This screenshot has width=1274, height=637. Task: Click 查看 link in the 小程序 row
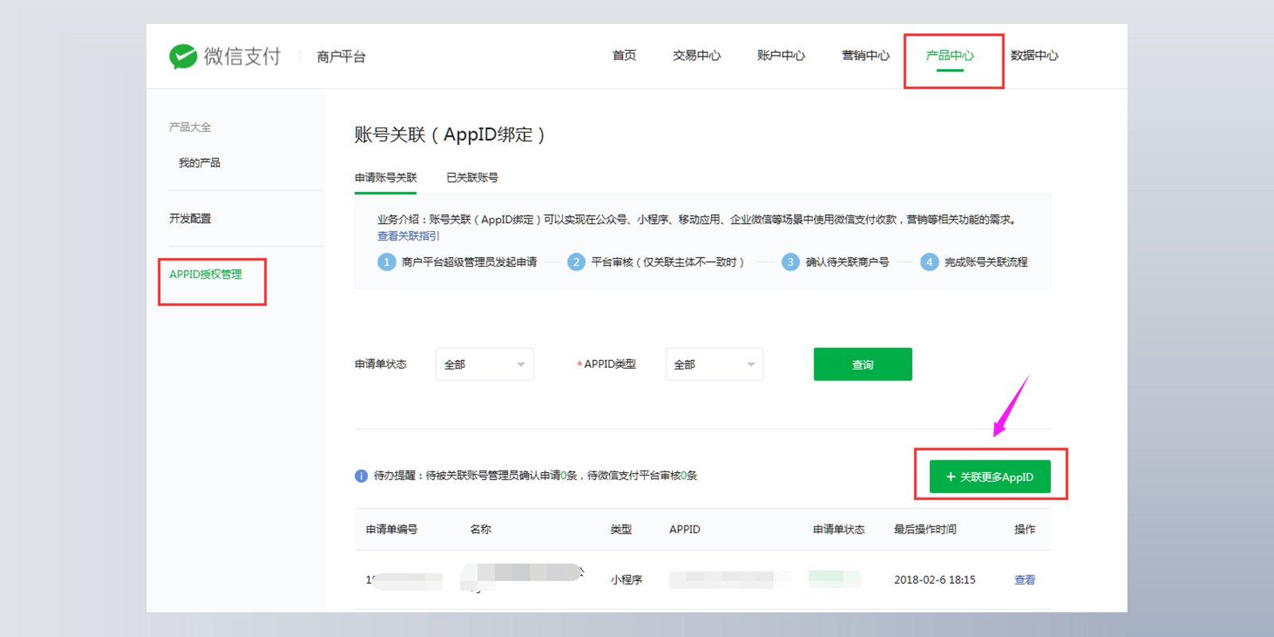coord(1025,580)
